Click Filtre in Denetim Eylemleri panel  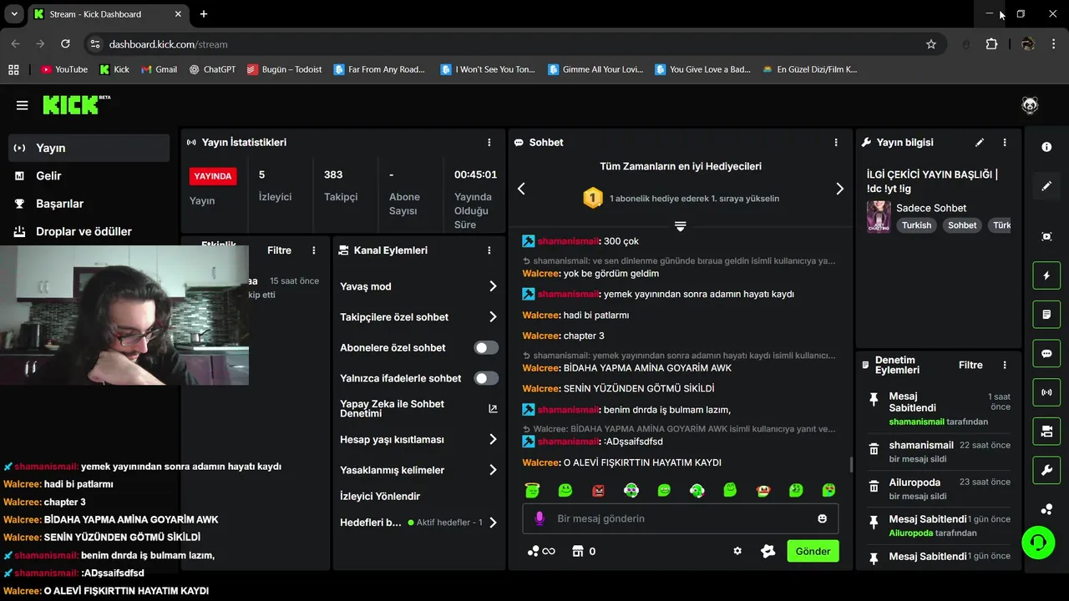(x=970, y=365)
